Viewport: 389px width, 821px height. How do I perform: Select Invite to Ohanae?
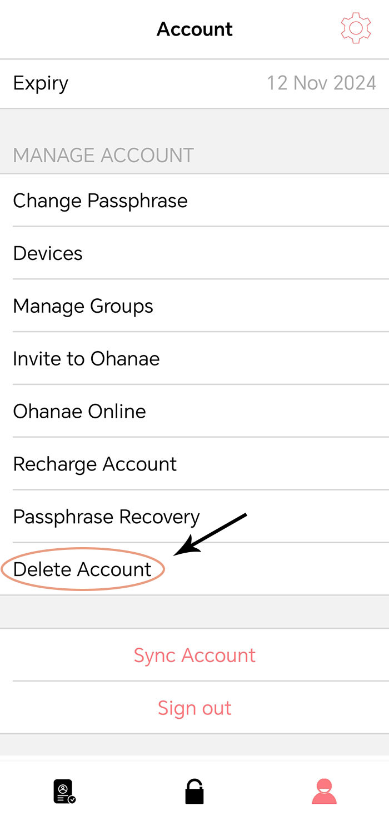pyautogui.click(x=194, y=359)
